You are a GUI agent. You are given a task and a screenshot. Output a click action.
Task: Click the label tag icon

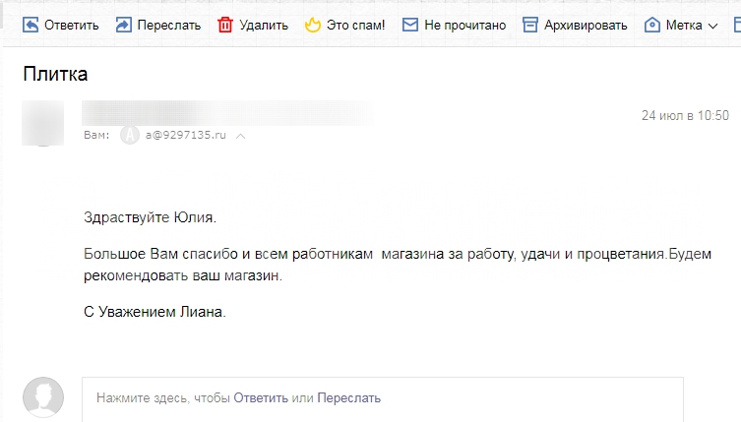click(652, 25)
